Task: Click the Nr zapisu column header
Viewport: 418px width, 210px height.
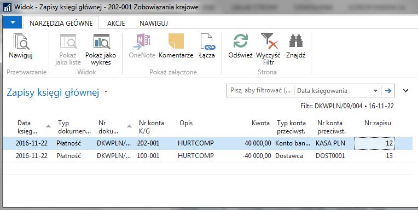Action: pyautogui.click(x=378, y=123)
